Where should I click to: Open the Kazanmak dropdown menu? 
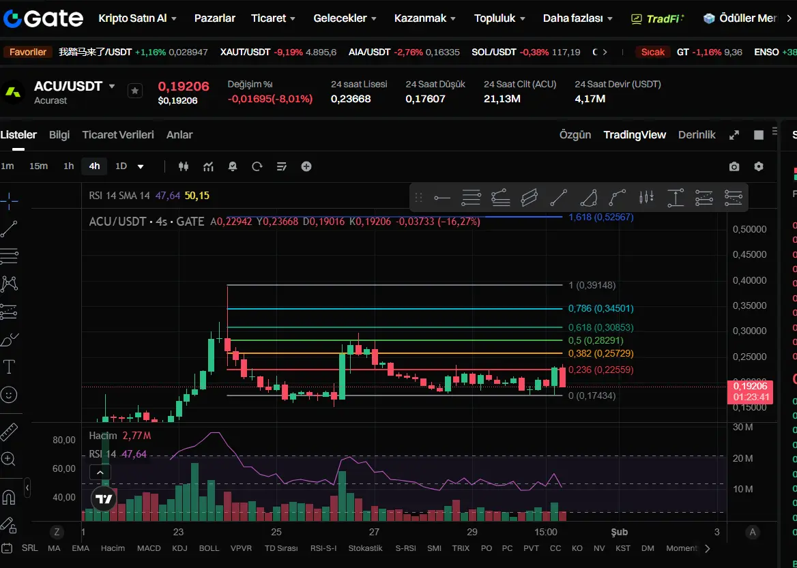click(425, 18)
